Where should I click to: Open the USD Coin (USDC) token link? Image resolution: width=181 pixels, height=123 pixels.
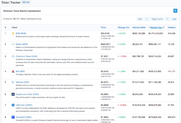[24, 105]
